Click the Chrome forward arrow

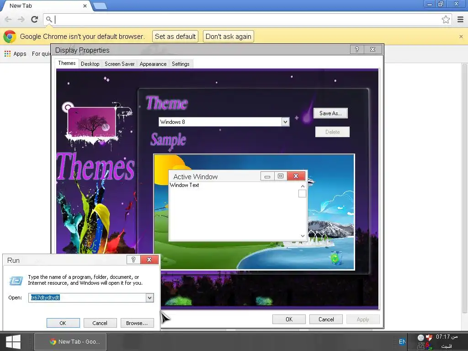tap(21, 20)
